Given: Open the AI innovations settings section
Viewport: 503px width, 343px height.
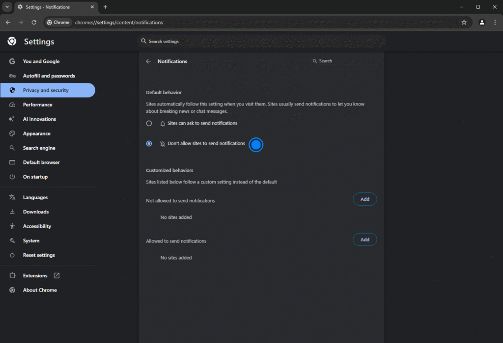Looking at the screenshot, I should (x=39, y=119).
